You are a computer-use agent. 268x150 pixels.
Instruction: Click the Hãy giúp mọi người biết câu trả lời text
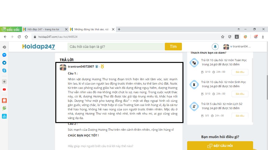click(100, 146)
